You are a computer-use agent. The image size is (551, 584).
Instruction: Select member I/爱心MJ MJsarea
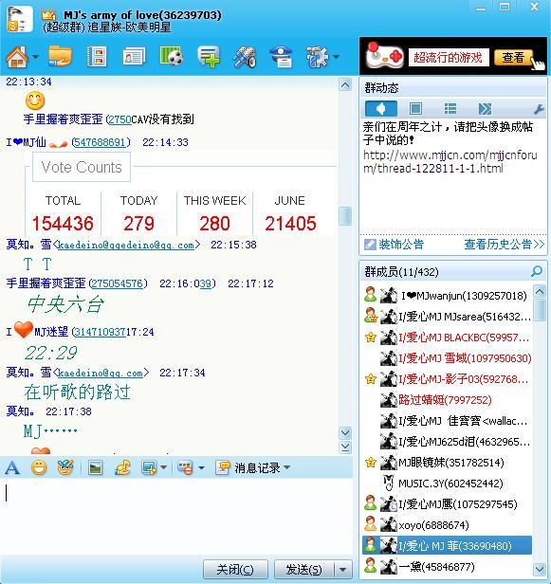(x=447, y=317)
